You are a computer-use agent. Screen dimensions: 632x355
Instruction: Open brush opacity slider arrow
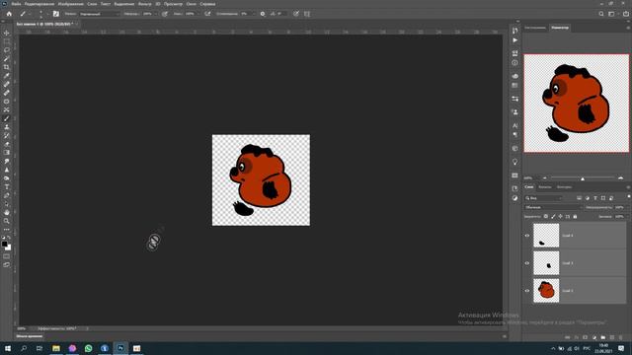coord(156,14)
